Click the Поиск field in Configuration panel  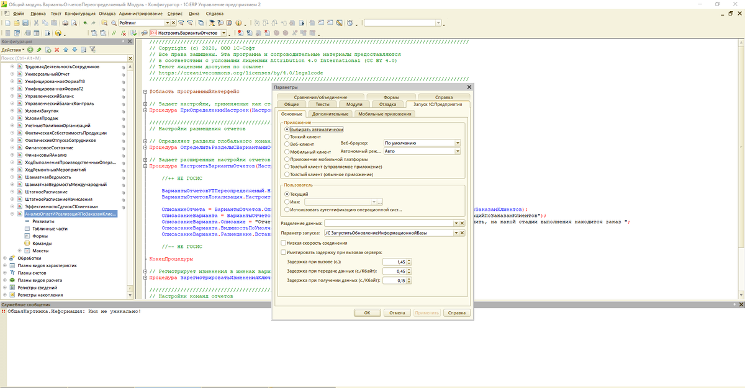click(61, 58)
